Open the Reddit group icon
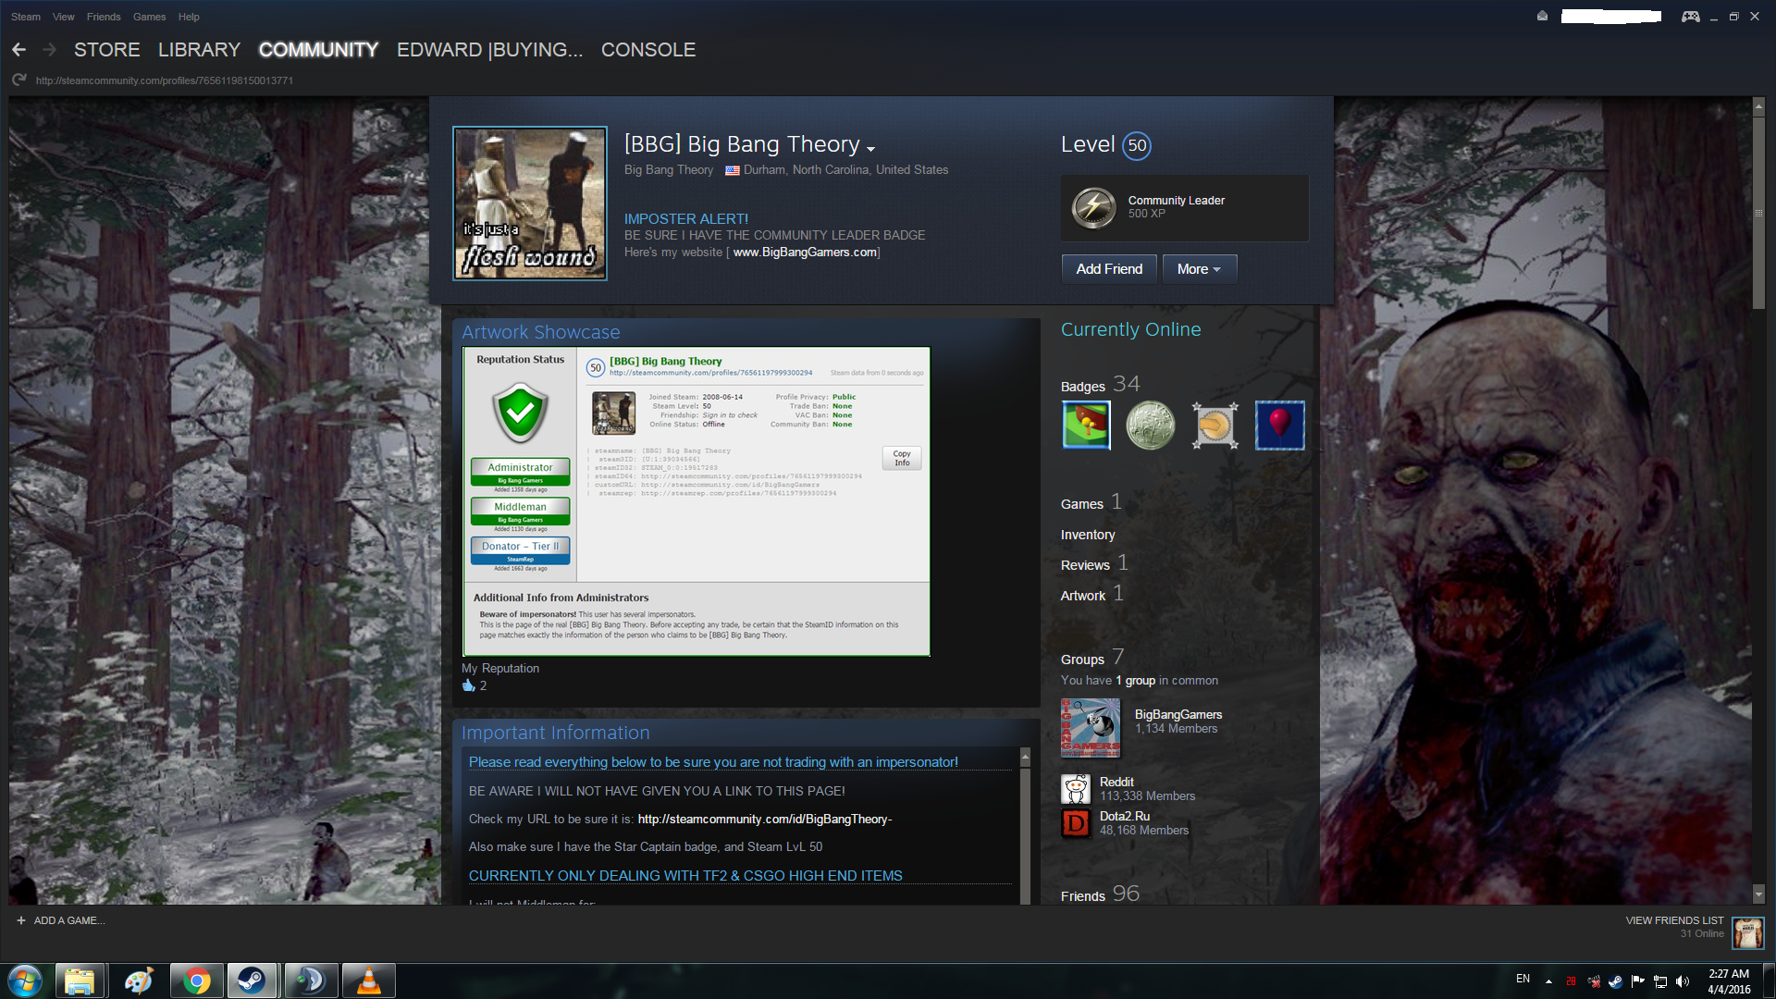The height and width of the screenshot is (999, 1776). click(x=1076, y=789)
